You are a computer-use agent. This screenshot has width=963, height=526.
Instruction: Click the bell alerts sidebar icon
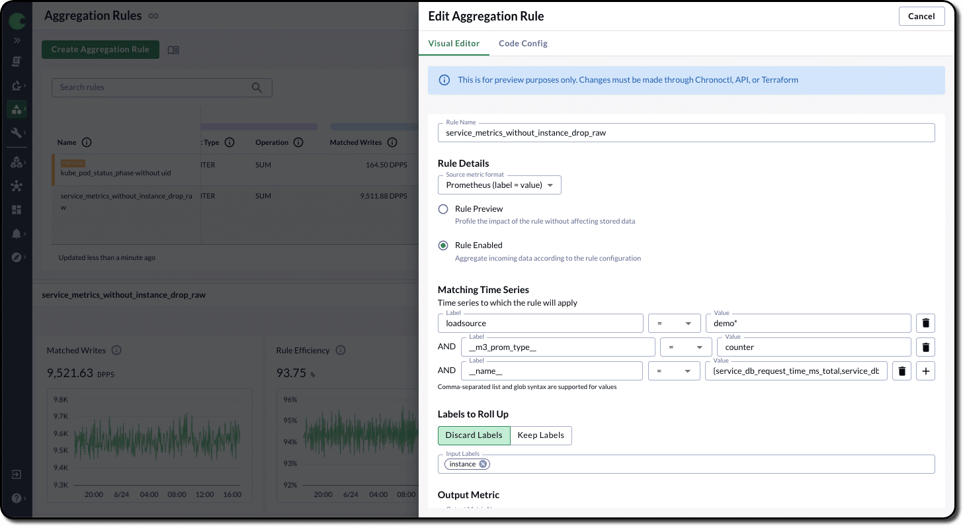[x=17, y=234]
